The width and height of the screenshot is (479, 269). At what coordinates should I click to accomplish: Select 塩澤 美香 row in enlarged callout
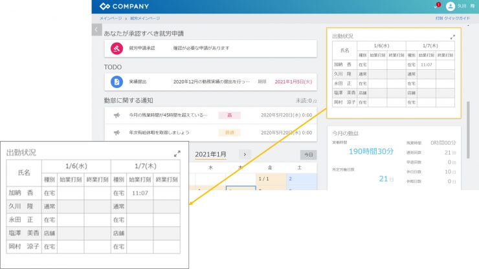[93, 233]
